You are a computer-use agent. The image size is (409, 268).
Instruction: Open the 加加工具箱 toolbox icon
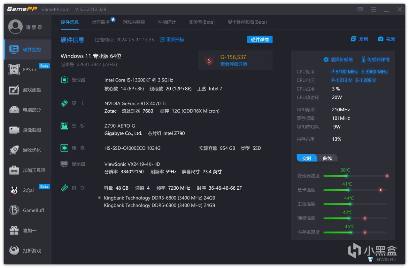pyautogui.click(x=14, y=170)
